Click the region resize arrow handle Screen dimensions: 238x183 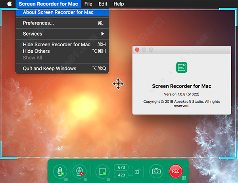coord(232,154)
